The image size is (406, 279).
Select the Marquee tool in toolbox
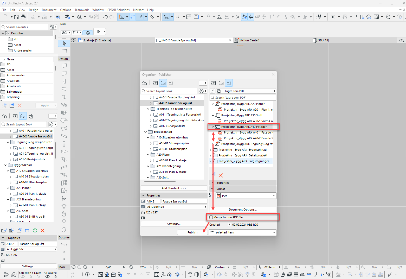click(x=64, y=51)
